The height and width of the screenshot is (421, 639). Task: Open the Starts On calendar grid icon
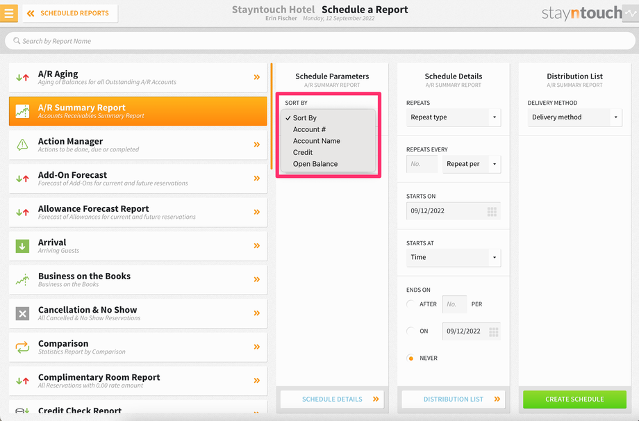pyautogui.click(x=492, y=211)
